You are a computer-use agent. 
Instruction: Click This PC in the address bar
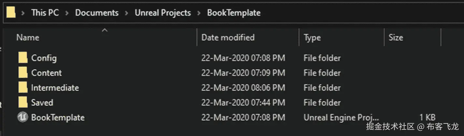[45, 13]
